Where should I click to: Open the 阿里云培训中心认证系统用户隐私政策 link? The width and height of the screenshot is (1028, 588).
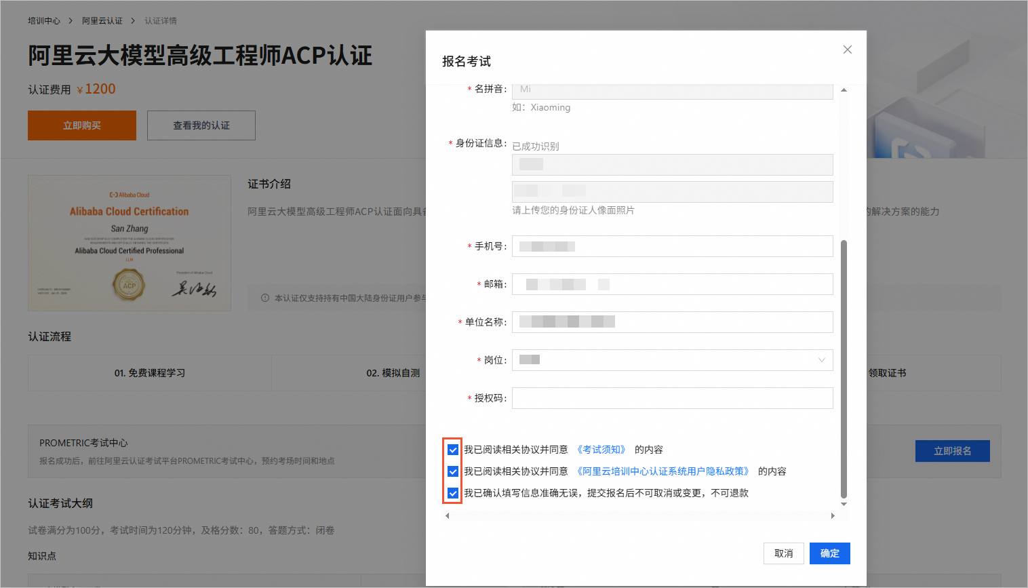tap(663, 471)
